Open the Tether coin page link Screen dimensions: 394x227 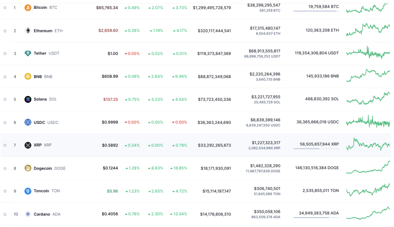40,53
